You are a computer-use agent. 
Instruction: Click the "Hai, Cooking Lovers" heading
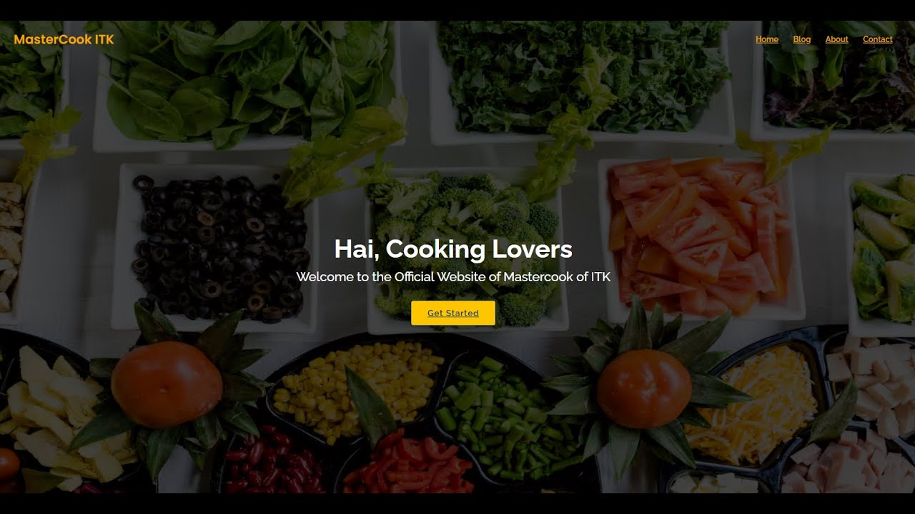(x=453, y=249)
